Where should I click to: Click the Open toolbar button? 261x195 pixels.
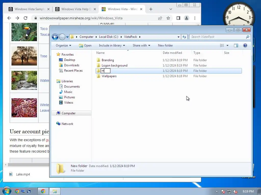click(x=85, y=45)
